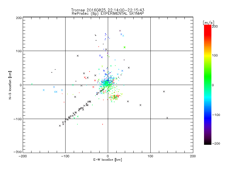
Task: Click the E-W axis tick label "-200"
Action: point(23,156)
